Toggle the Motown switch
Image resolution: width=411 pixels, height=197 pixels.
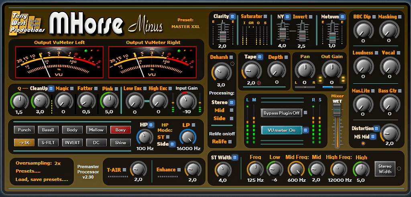click(x=342, y=17)
